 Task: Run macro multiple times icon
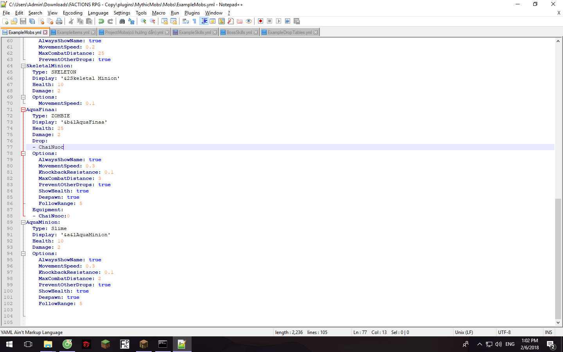click(x=288, y=21)
